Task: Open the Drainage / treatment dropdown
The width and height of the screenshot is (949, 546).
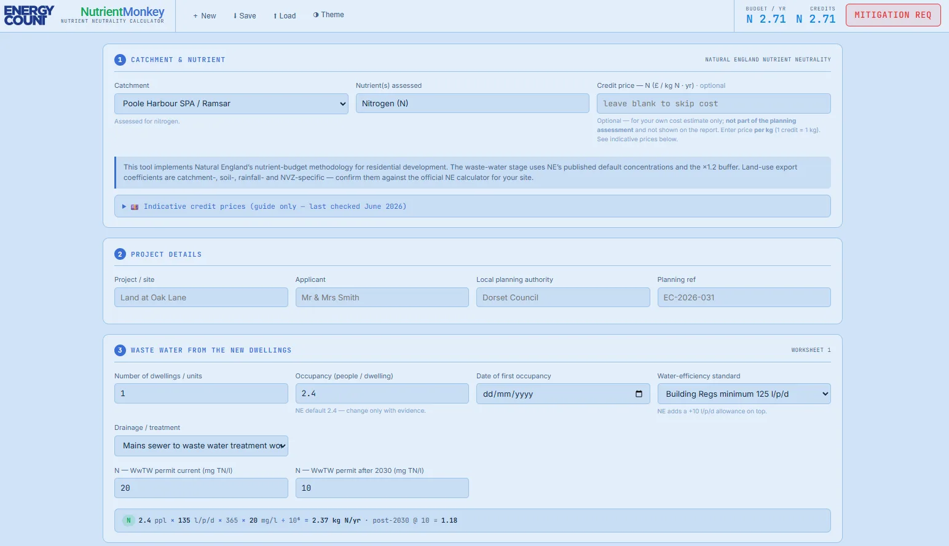Action: [x=201, y=445]
